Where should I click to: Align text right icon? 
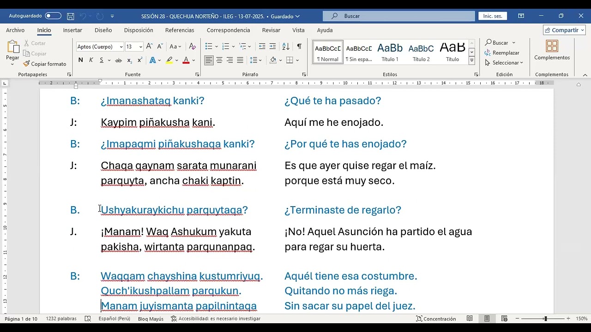point(229,60)
